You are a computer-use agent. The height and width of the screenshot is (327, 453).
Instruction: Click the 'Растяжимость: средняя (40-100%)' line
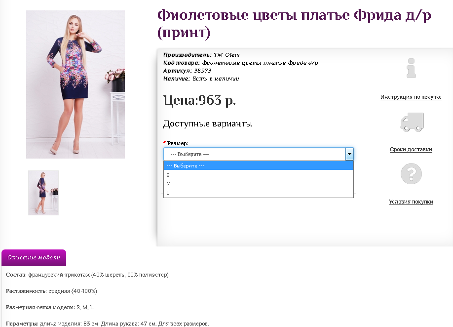(x=51, y=291)
